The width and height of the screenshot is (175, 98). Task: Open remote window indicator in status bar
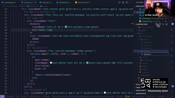2,96
